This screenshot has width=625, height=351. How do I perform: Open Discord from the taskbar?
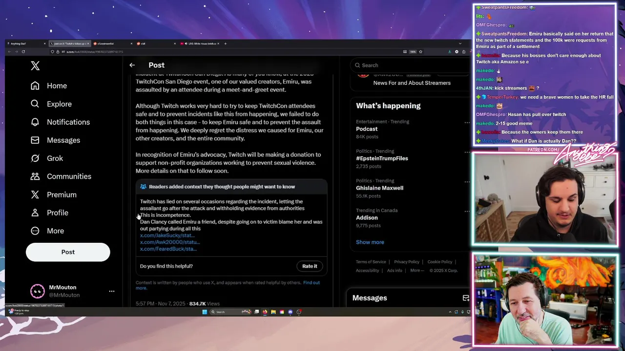291,312
